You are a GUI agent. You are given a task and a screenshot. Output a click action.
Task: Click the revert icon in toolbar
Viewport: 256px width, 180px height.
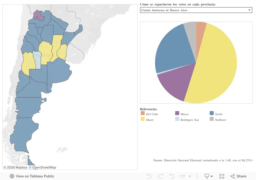[172, 176]
